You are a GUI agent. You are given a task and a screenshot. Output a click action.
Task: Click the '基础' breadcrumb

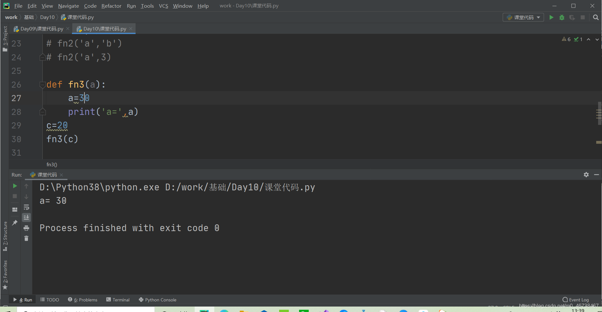click(29, 17)
